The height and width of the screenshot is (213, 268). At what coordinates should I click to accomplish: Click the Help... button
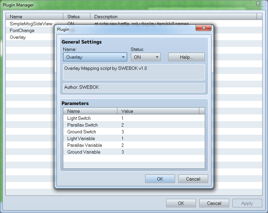[x=186, y=57]
